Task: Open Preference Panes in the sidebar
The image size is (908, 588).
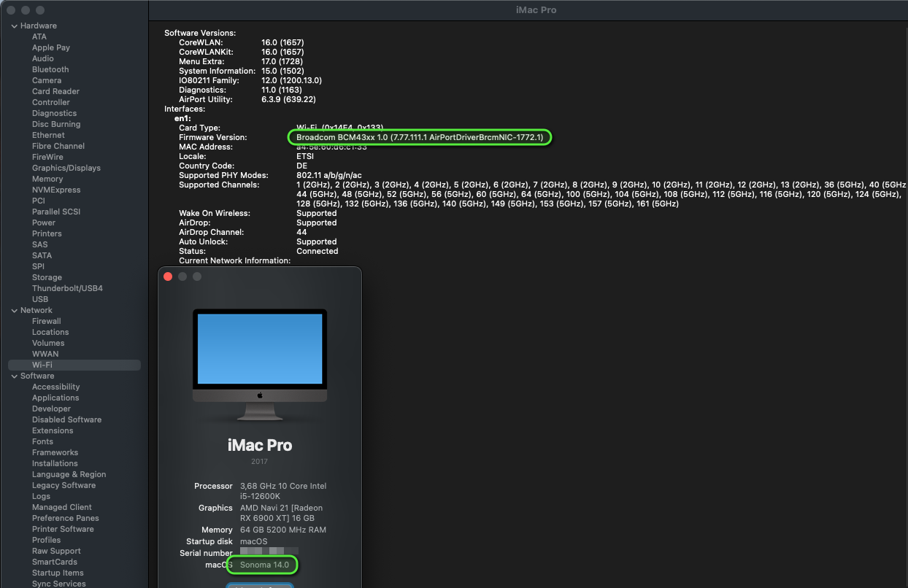Action: (x=65, y=518)
